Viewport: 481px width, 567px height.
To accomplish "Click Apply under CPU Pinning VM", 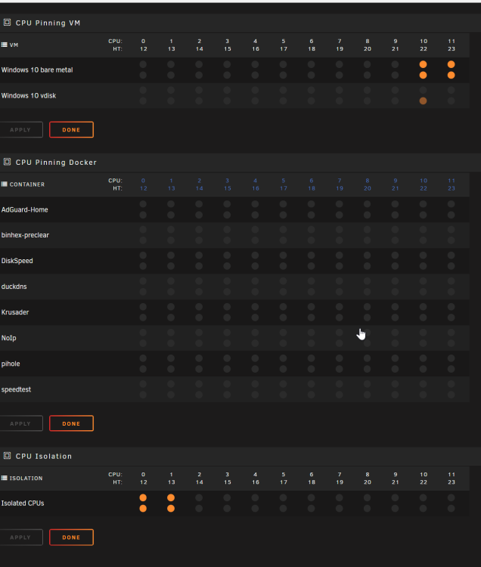I will (20, 130).
